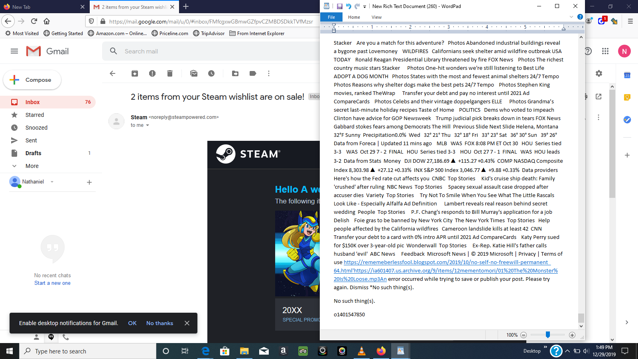638x359 pixels.
Task: Zoom in WordPad with plus button
Action: pos(572,335)
